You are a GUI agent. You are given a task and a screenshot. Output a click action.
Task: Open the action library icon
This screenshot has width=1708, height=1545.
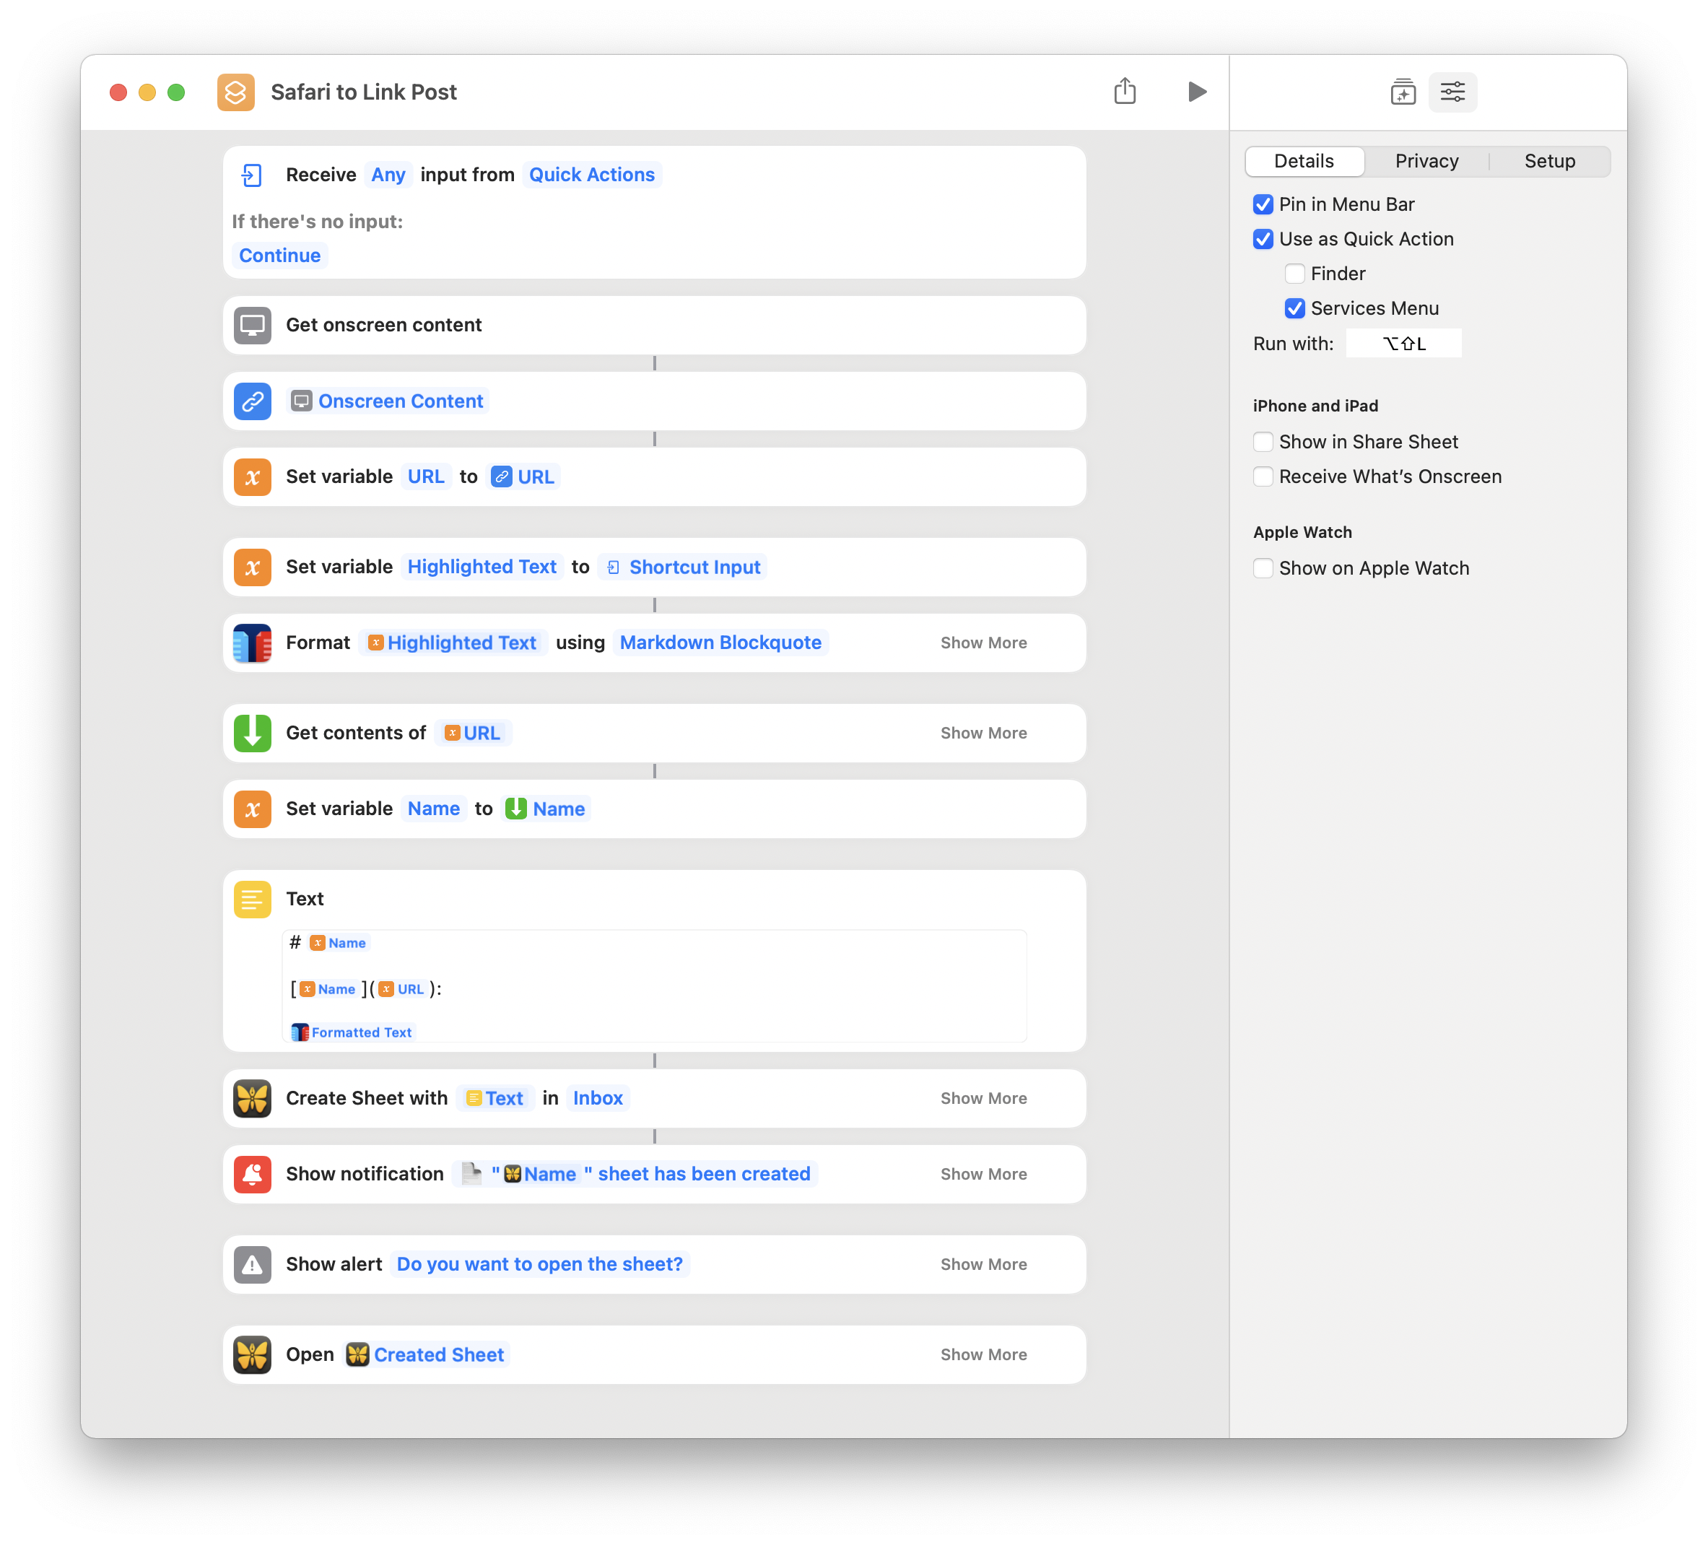tap(1403, 92)
